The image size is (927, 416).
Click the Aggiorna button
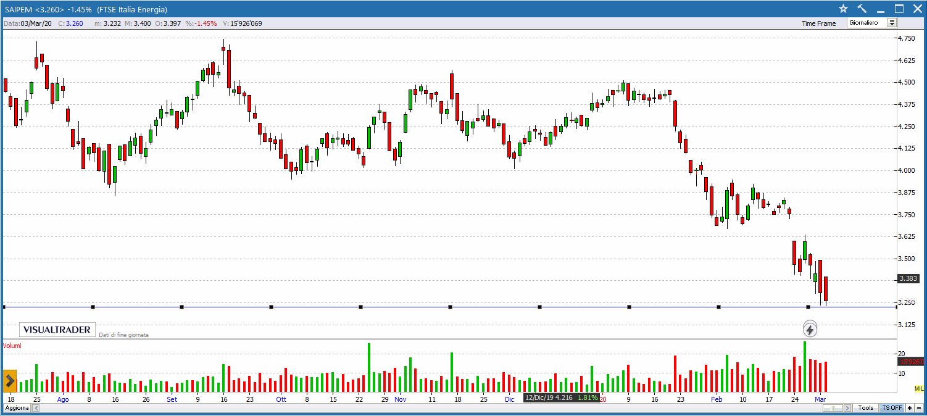click(x=16, y=408)
